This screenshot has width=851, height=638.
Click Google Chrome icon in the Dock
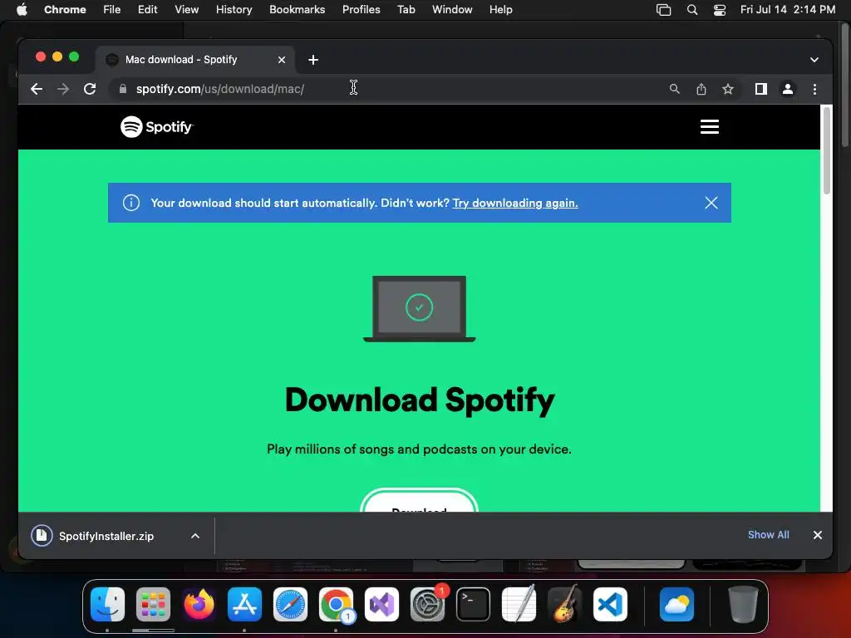pos(336,605)
